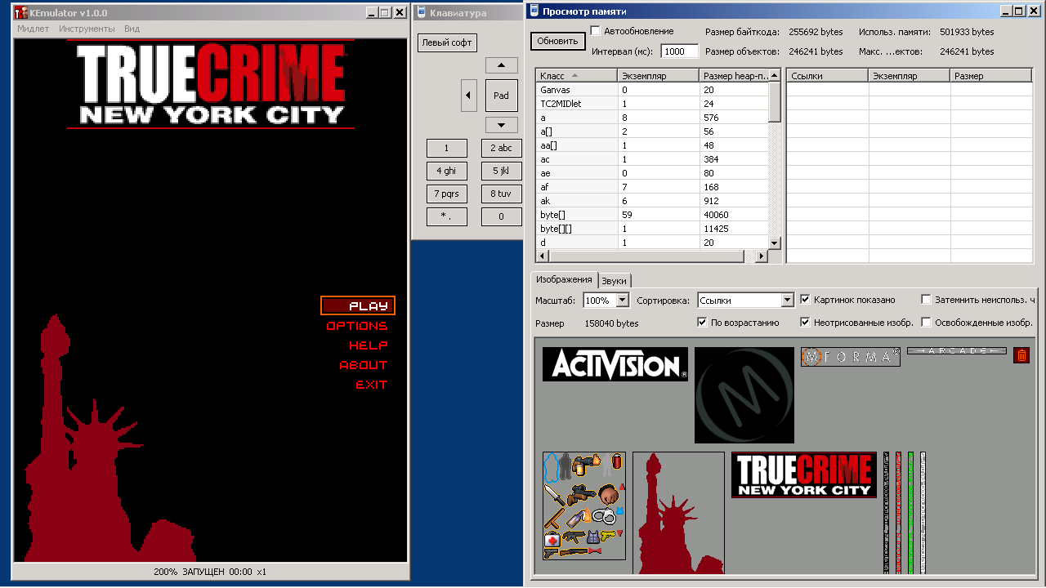Screen dimensions: 1046x588
Task: Click the Левый софт button
Action: point(447,43)
